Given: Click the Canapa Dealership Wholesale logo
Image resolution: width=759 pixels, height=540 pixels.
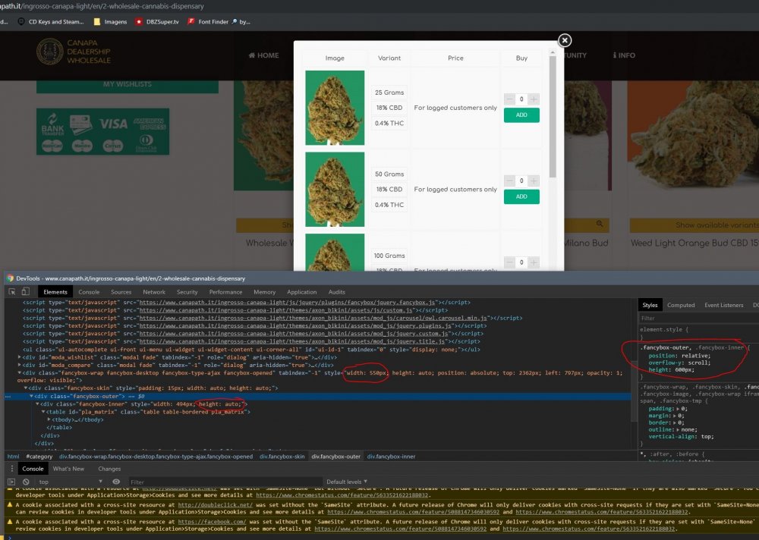Looking at the screenshot, I should click(74, 52).
